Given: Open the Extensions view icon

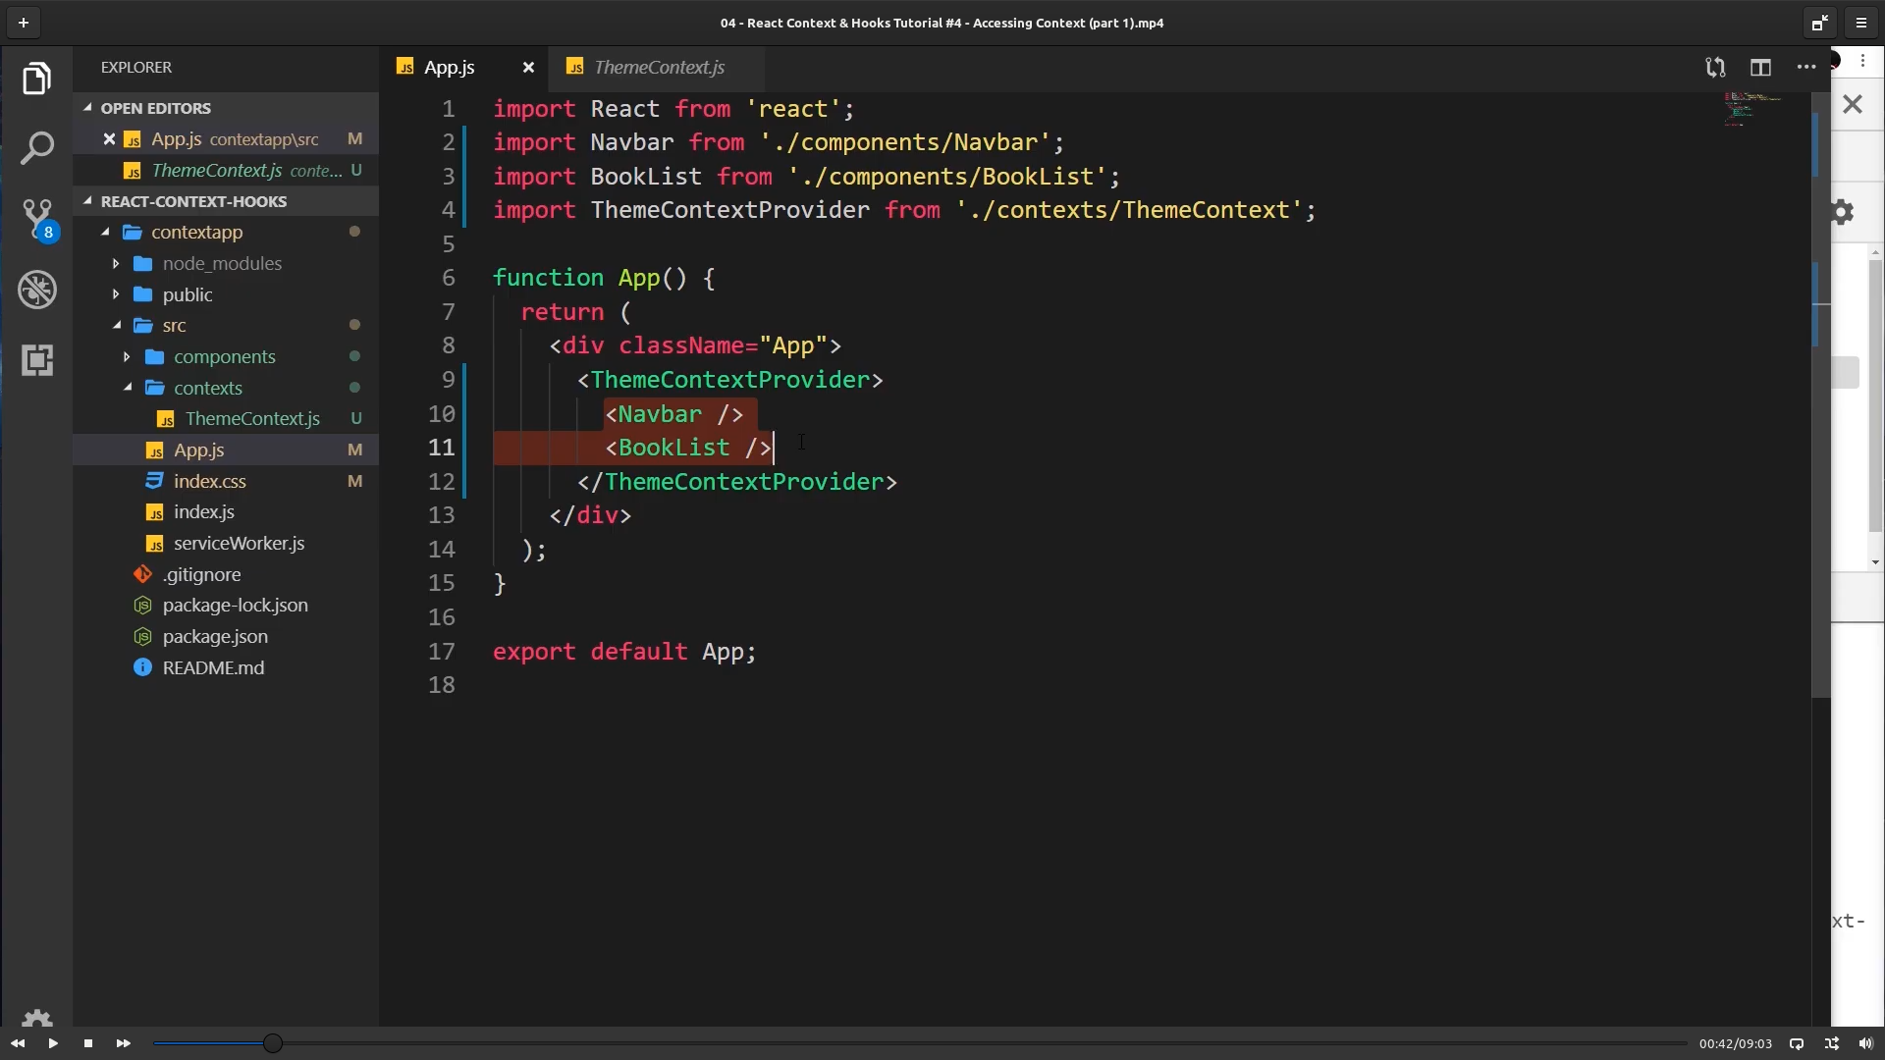Looking at the screenshot, I should pos(37,360).
